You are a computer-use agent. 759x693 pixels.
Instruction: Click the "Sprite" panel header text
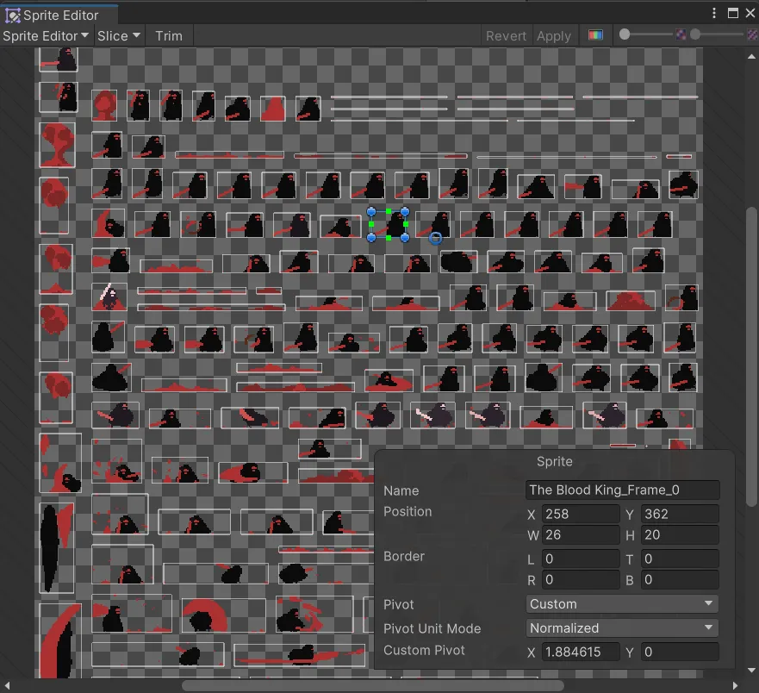[554, 461]
